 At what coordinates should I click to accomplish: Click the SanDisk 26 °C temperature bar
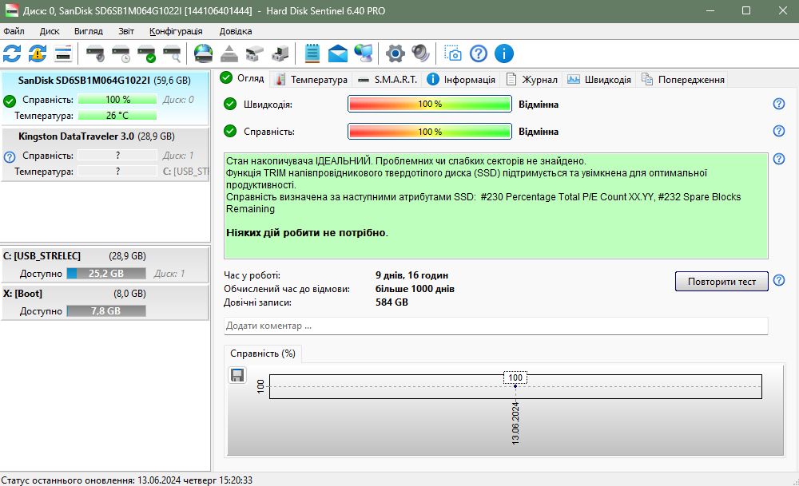click(x=117, y=116)
